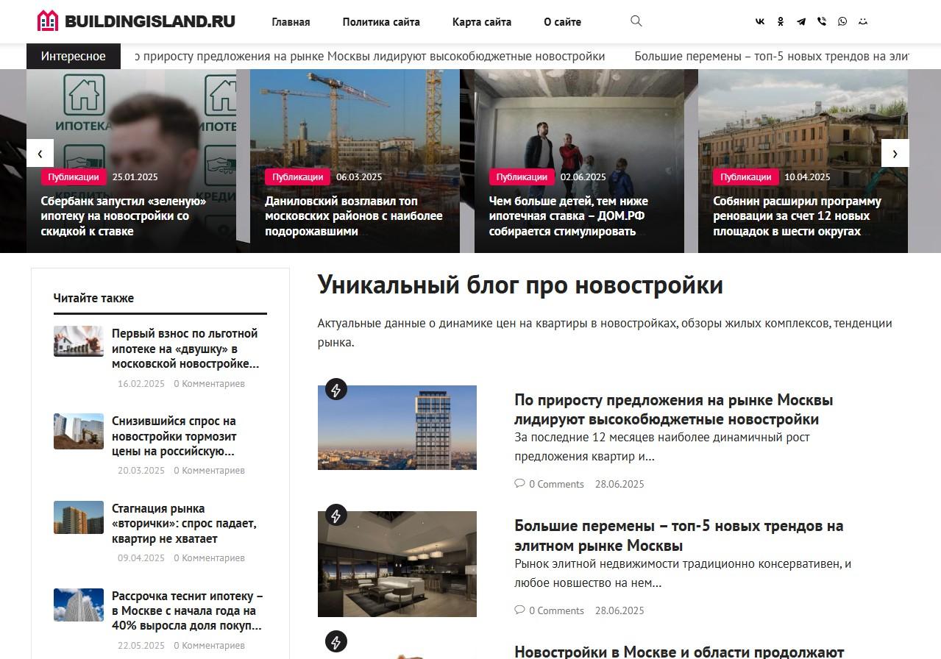Viewport: 941px width, 659px height.
Task: Click the smiley face social icon
Action: point(863,21)
